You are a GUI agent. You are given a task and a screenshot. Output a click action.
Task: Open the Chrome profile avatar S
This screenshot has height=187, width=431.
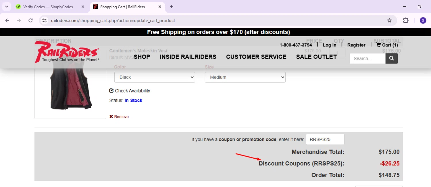pos(423,20)
